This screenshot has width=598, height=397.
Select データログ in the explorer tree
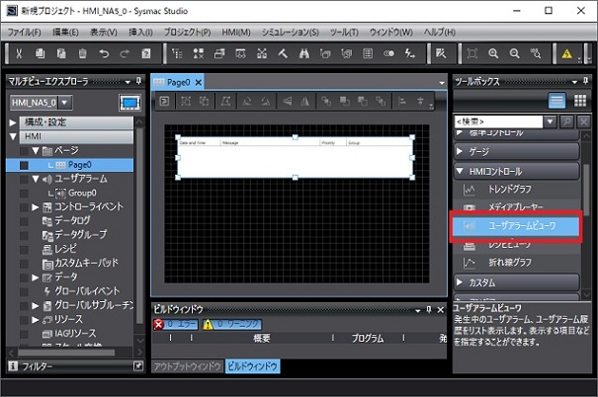[72, 221]
